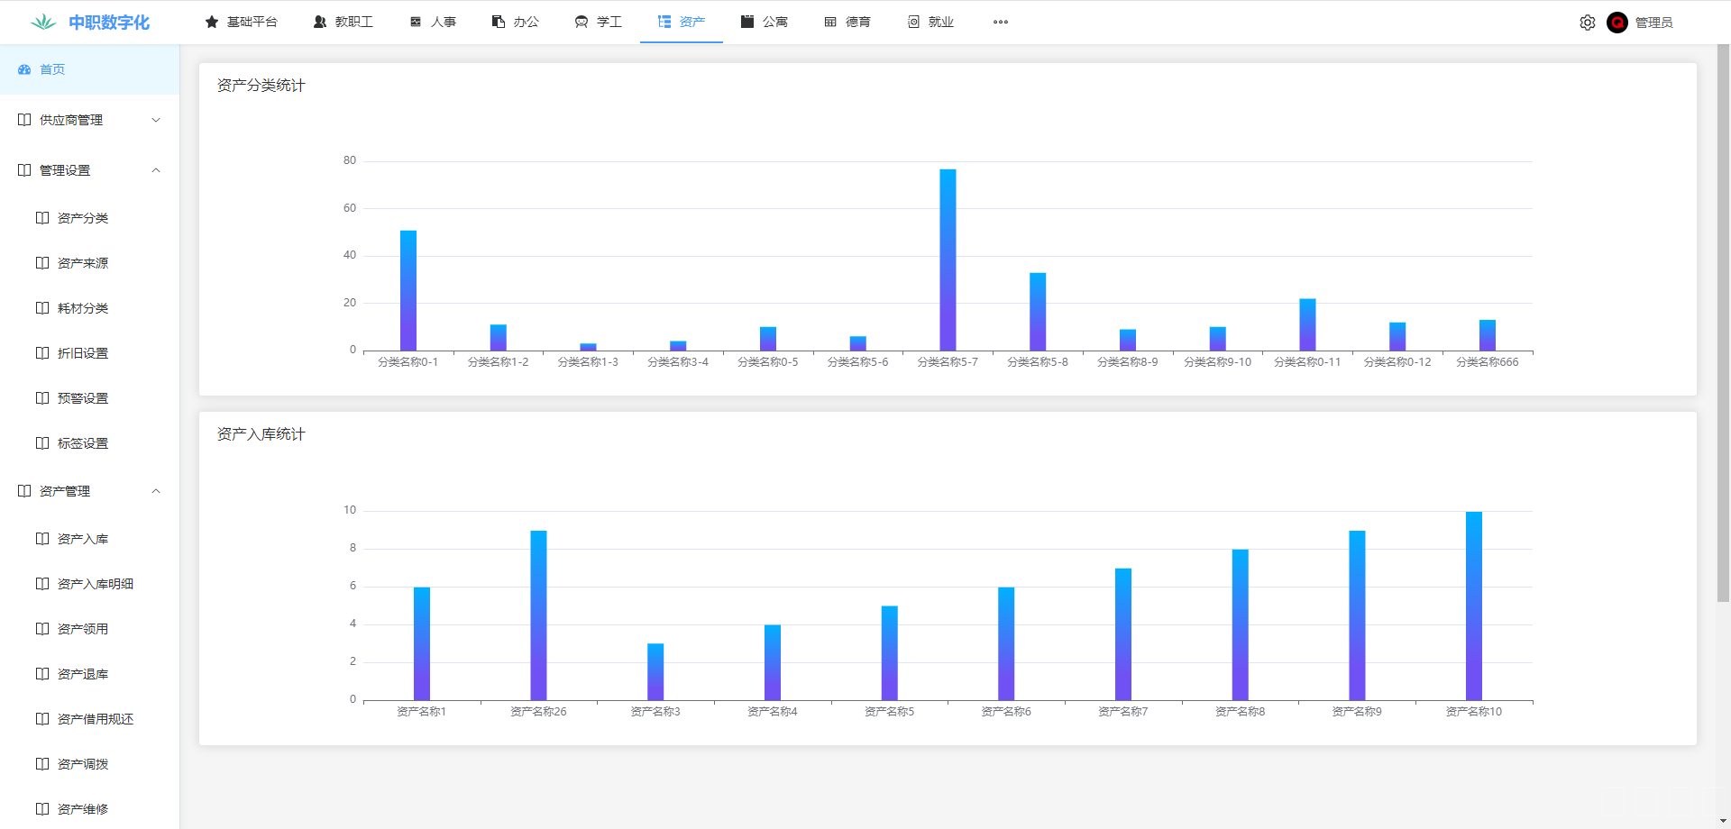Collapse the 资产管理 submenu chevron

tap(156, 491)
